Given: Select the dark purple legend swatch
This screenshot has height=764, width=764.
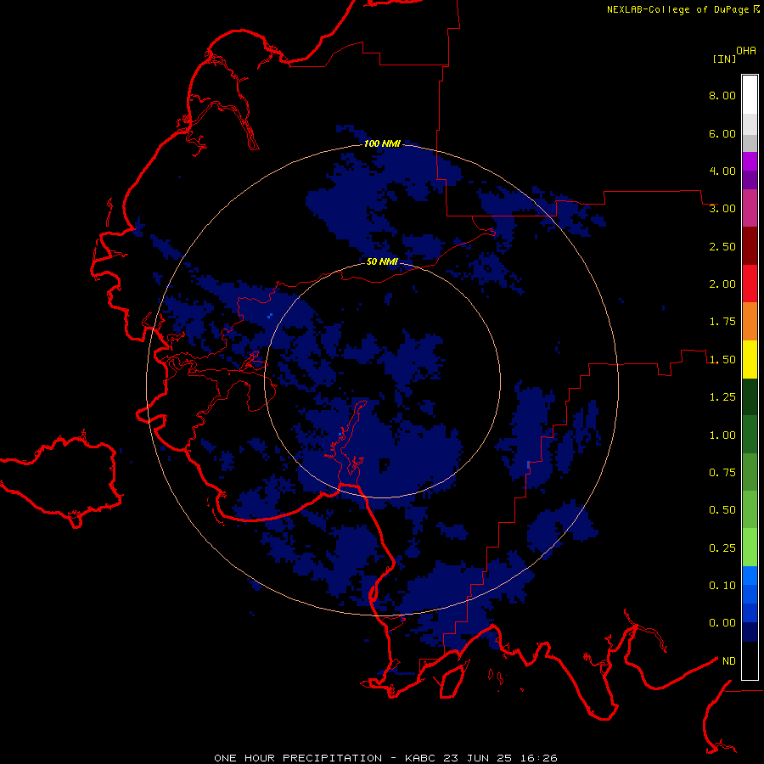Looking at the screenshot, I should (750, 180).
